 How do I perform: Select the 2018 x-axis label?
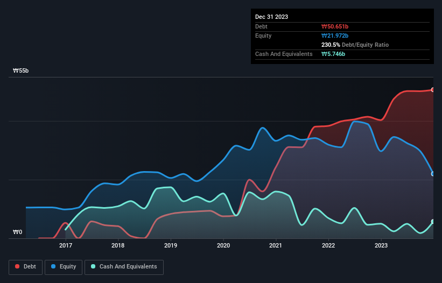118,245
